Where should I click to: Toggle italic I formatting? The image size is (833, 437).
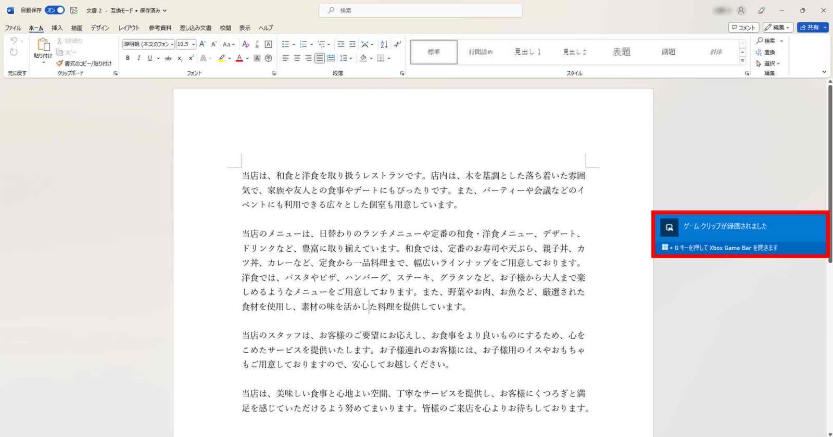click(x=138, y=58)
